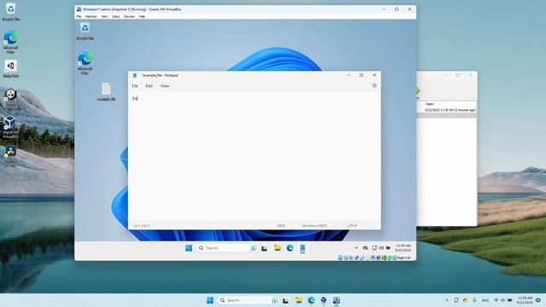
Task: Click running VM window icon on host taskbar
Action: point(336,300)
